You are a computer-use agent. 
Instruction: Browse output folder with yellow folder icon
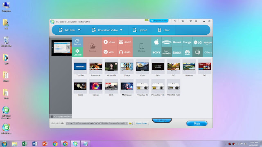click(130, 123)
